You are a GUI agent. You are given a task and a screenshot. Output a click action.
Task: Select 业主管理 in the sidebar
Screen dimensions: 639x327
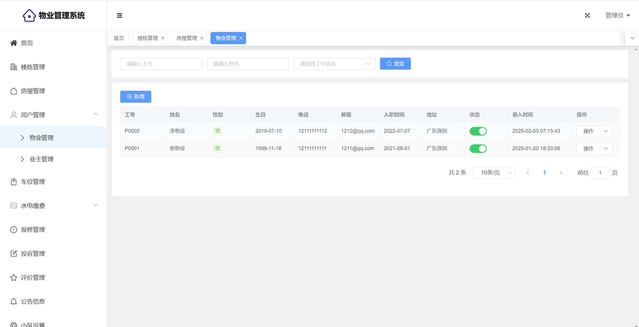tap(41, 159)
